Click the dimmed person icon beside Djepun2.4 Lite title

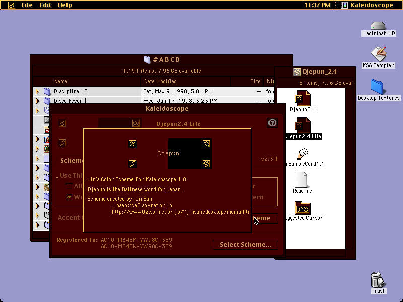[x=136, y=123]
